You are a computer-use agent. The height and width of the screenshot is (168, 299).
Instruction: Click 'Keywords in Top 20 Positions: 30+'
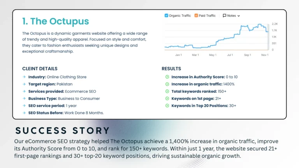tap(204, 106)
